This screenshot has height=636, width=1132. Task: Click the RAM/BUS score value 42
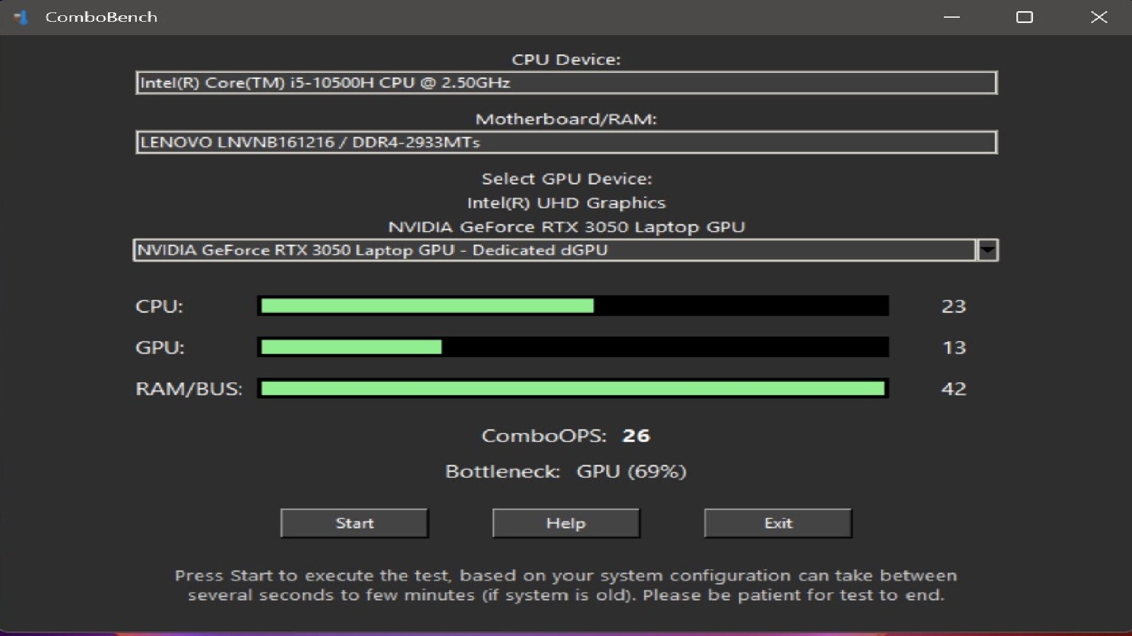(955, 388)
